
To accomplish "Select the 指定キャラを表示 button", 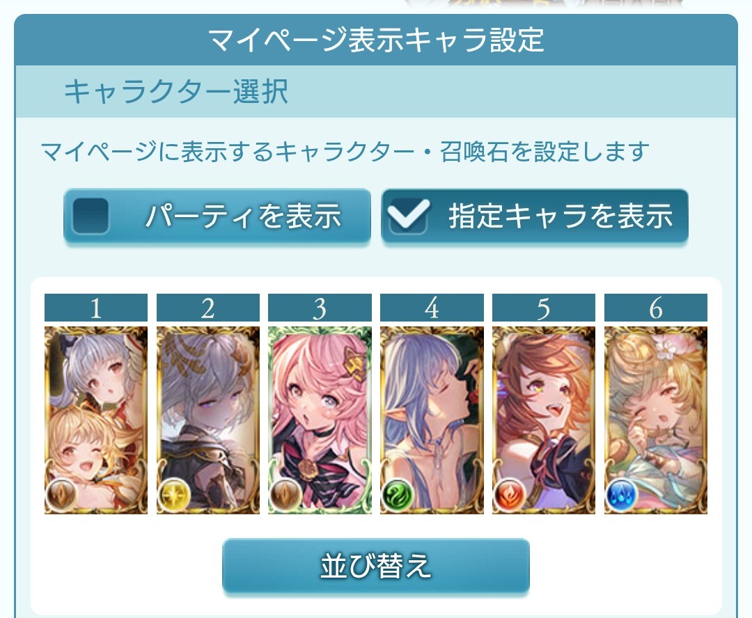I will 535,216.
